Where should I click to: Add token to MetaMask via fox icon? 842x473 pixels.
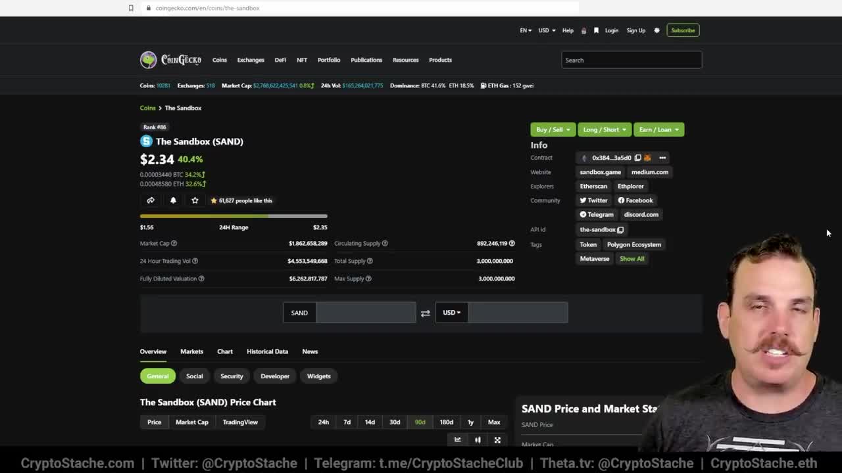[647, 158]
